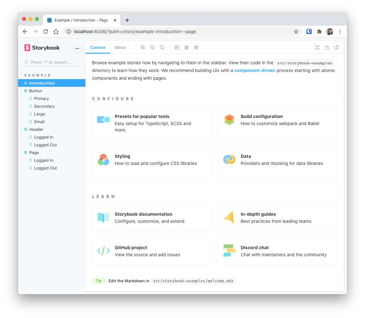
Task: Go to browser home page
Action: [x=56, y=32]
